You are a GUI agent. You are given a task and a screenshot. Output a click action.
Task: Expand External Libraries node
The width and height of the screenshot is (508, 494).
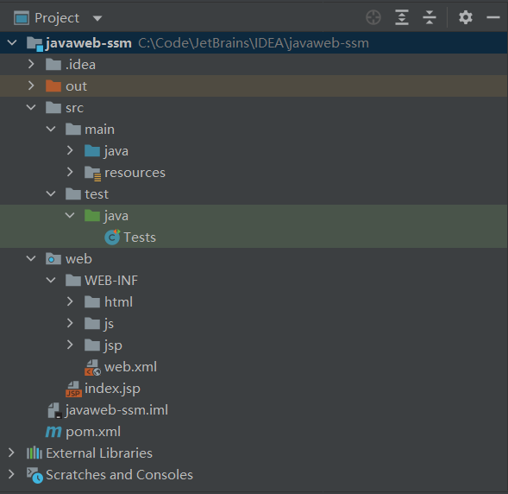click(11, 453)
